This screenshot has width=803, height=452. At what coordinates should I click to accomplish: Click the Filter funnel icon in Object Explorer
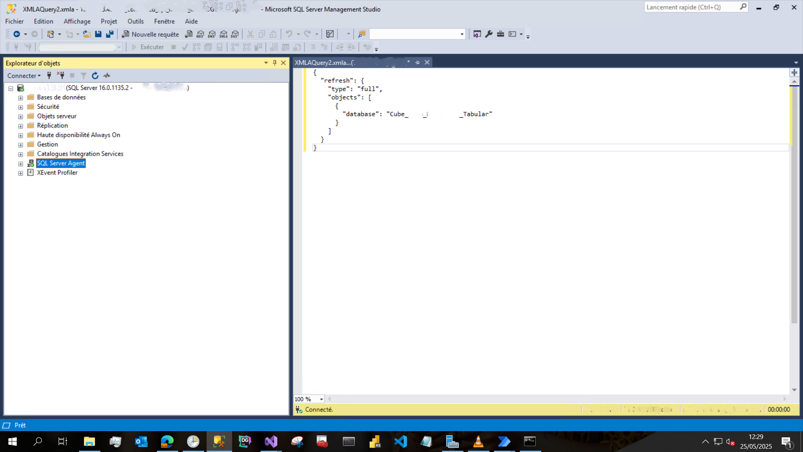click(x=84, y=76)
